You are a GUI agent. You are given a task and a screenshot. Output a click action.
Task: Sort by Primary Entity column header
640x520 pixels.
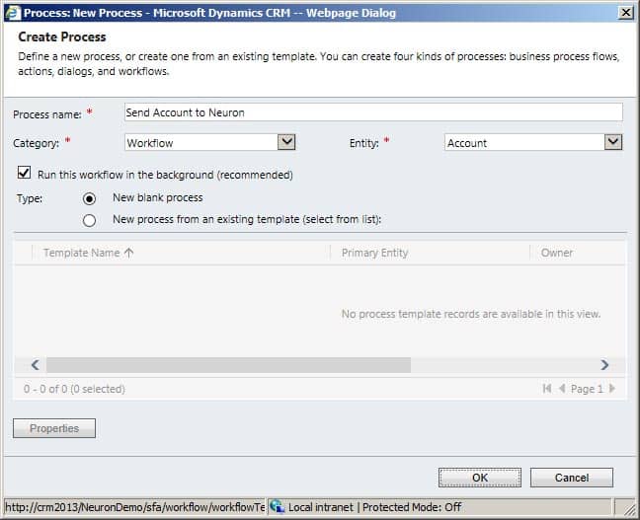(x=374, y=253)
